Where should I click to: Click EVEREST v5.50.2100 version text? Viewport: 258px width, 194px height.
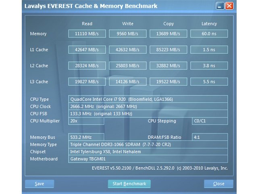(160, 168)
